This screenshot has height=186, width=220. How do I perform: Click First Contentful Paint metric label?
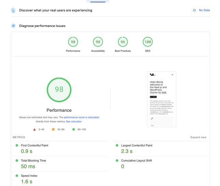[34, 145]
